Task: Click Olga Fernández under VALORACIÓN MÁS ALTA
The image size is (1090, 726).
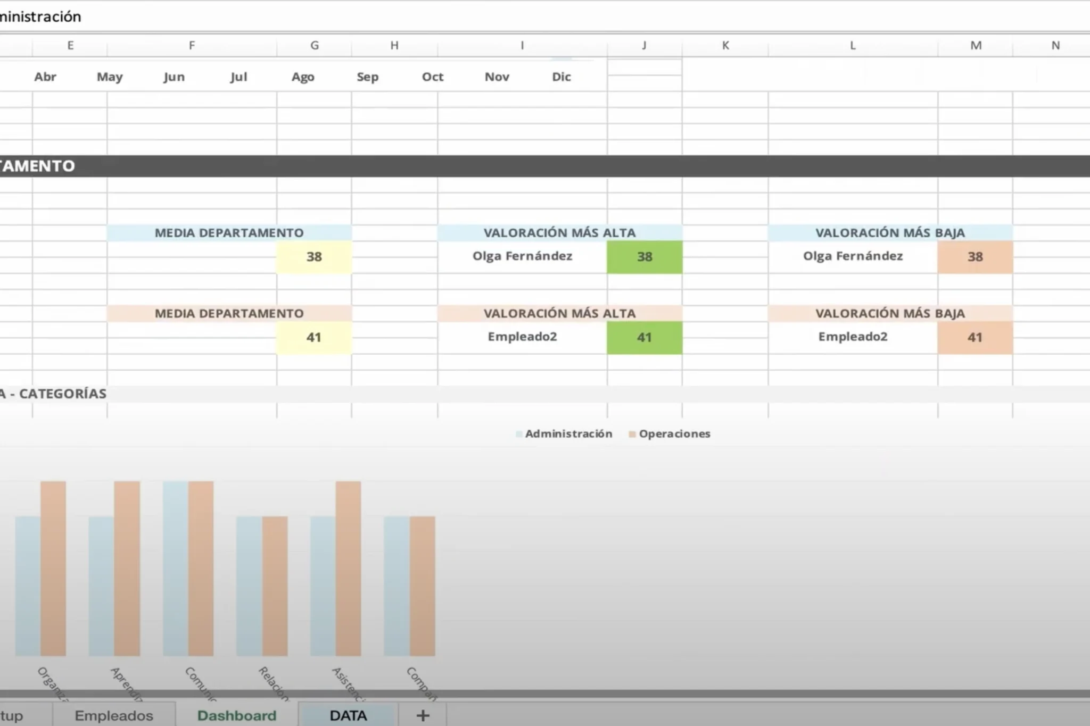Action: point(522,256)
